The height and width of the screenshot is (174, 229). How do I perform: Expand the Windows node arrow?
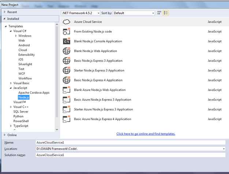point(16,36)
